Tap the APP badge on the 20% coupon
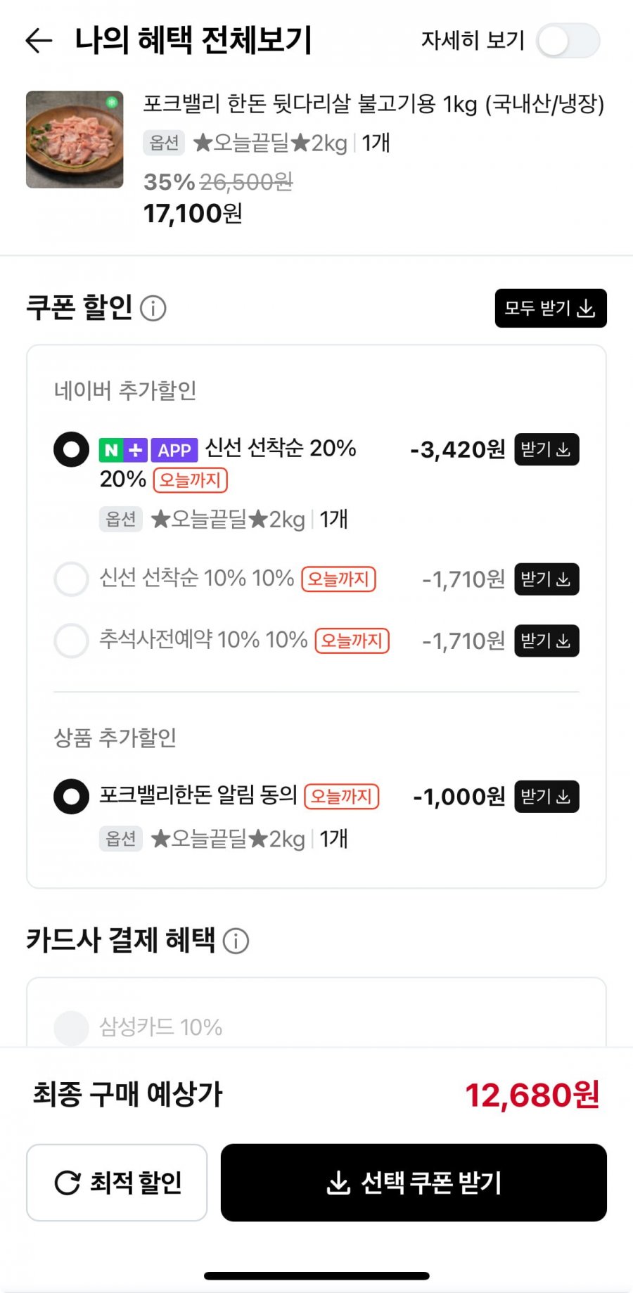This screenshot has height=1293, width=633. pos(174,450)
